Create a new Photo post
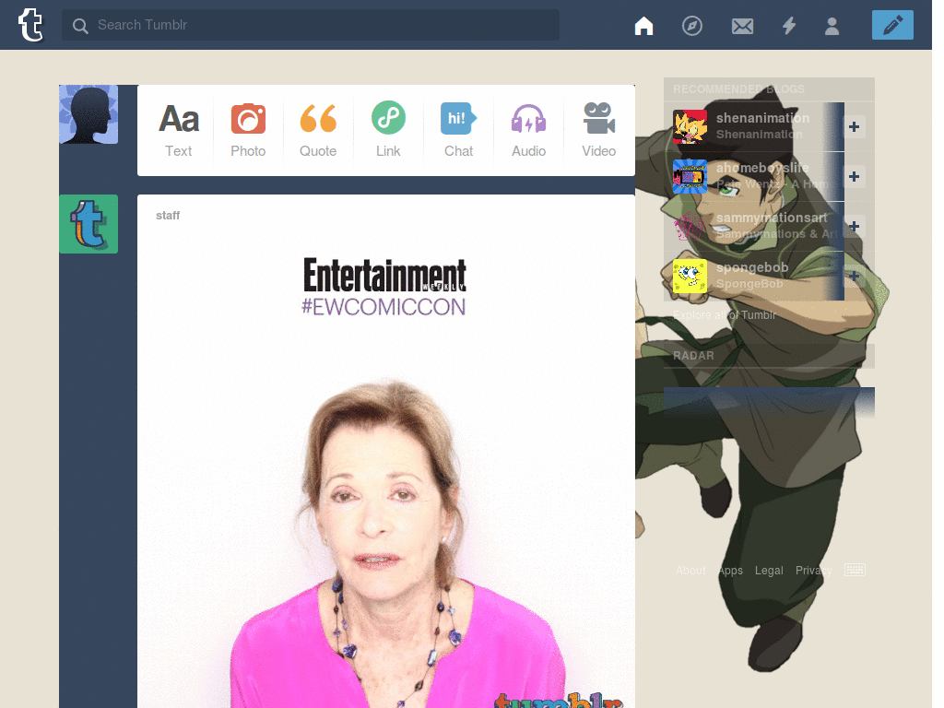Screen dimensions: 944x708 coord(248,130)
